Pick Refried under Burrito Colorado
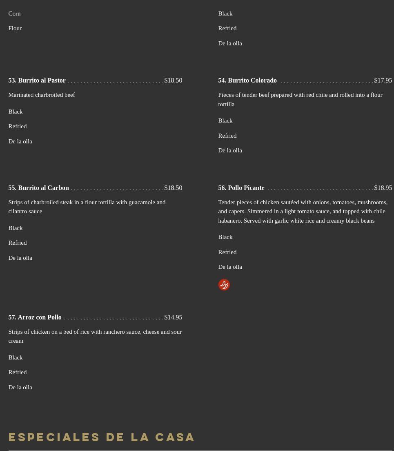This screenshot has width=394, height=451. tap(227, 136)
